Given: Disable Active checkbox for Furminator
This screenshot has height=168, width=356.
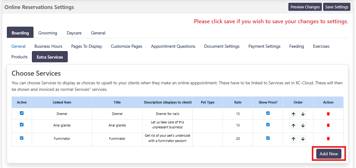Looking at the screenshot, I should point(22,138).
